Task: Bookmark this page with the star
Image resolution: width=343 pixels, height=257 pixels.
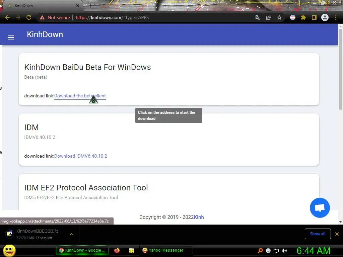Action: (x=279, y=17)
